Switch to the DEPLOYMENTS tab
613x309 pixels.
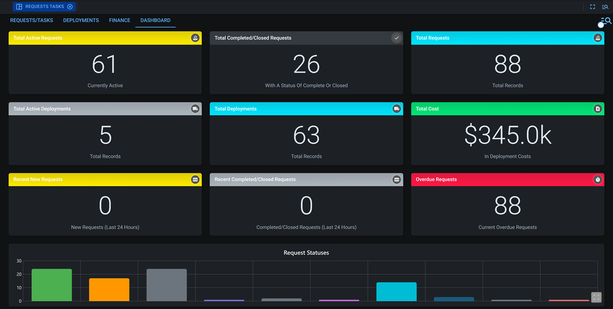click(81, 20)
